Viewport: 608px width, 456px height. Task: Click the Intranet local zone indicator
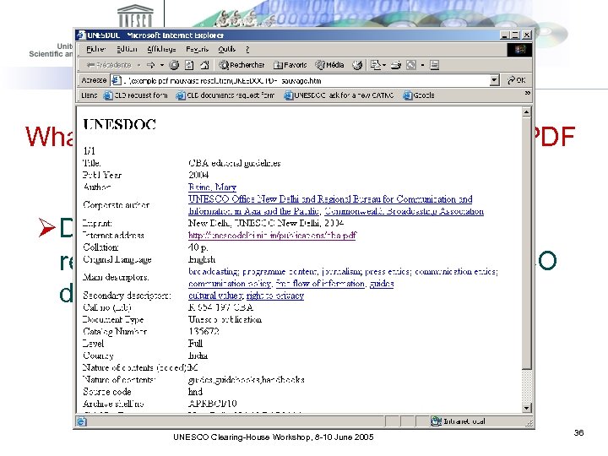click(458, 421)
